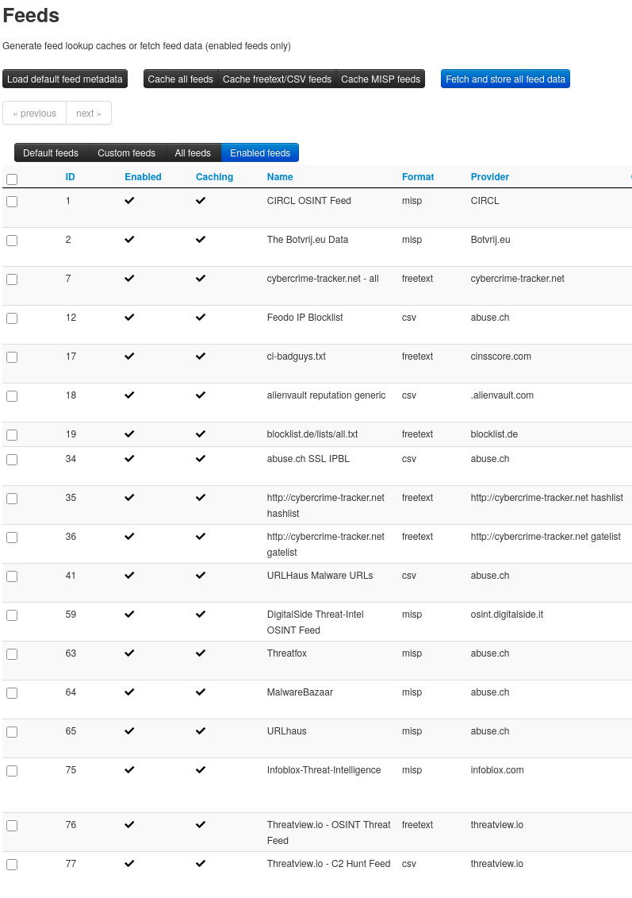Viewport: 632px width, 898px height.
Task: Click Caching checkmark in DigitalSide Threat-Intel row
Action: (x=200, y=615)
